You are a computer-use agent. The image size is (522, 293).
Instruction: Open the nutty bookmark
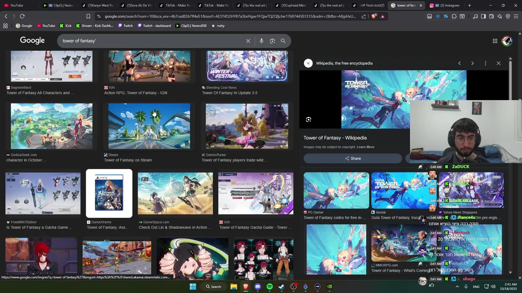[218, 26]
